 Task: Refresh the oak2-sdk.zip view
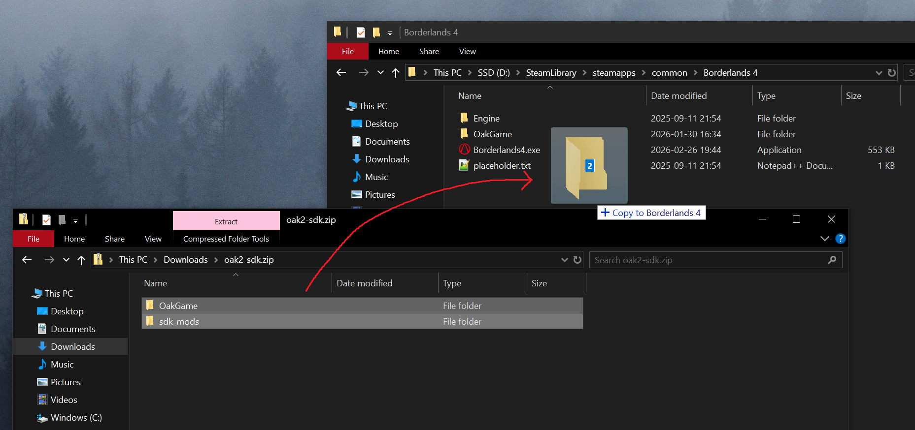click(x=577, y=260)
